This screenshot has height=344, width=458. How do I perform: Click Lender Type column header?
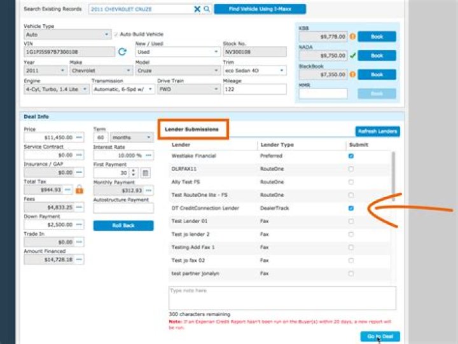click(x=277, y=145)
